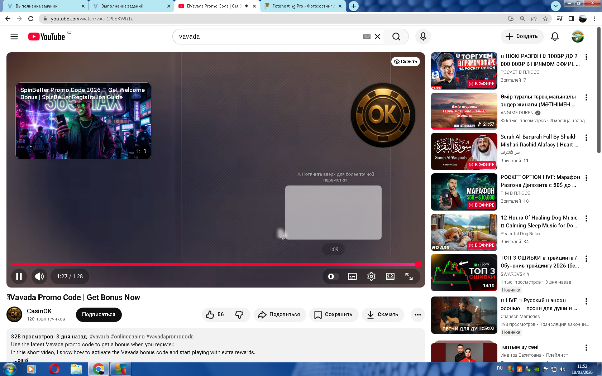Click the search magnifier button
This screenshot has height=376, width=602.
(396, 37)
